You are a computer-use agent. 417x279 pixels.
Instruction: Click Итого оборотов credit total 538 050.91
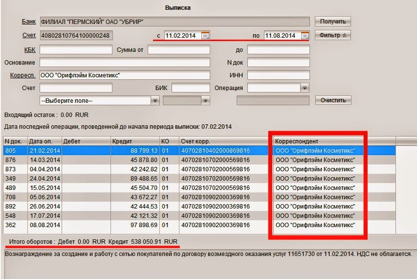(146, 241)
